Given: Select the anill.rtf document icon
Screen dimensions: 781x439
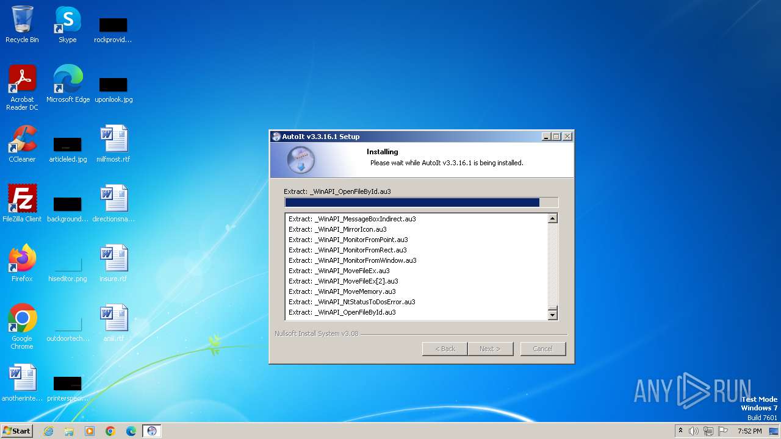Looking at the screenshot, I should pos(113,323).
